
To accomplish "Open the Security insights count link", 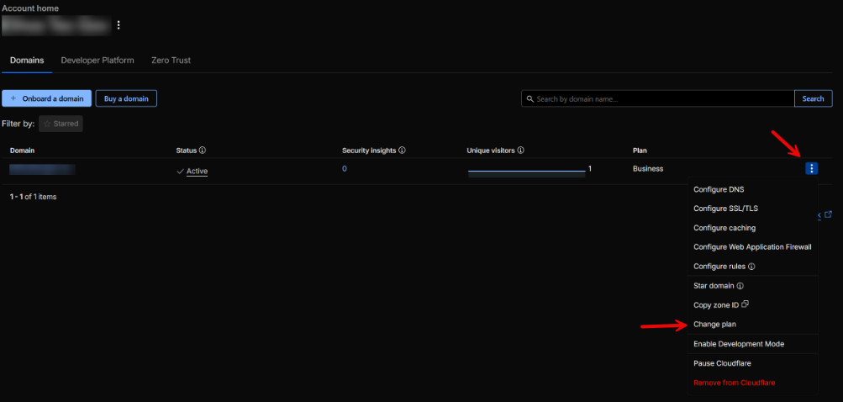I will click(345, 169).
